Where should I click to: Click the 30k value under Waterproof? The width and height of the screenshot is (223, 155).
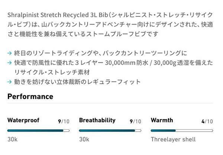(12, 139)
